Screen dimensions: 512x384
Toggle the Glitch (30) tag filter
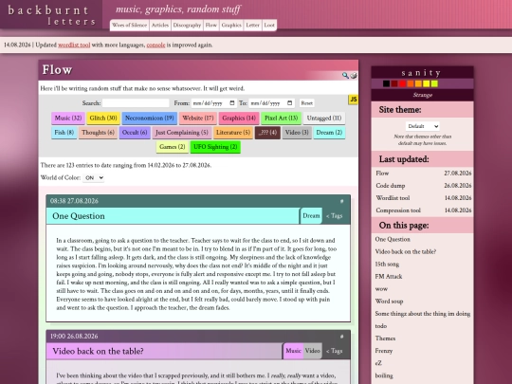(x=103, y=119)
